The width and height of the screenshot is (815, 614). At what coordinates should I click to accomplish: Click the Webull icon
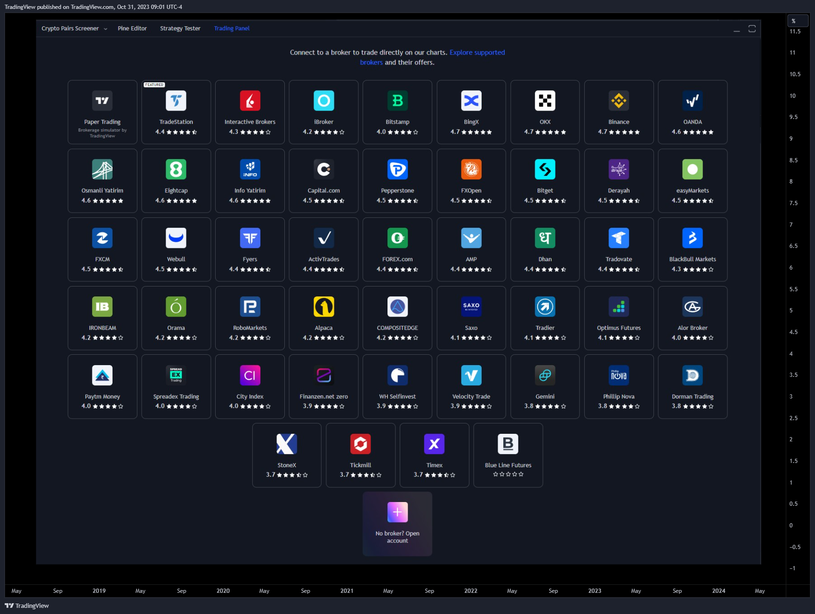point(176,238)
